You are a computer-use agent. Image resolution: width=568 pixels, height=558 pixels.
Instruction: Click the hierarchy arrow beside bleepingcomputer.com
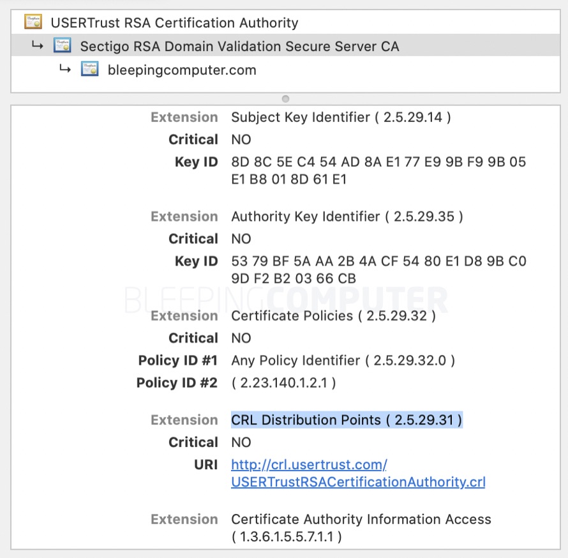click(x=64, y=69)
